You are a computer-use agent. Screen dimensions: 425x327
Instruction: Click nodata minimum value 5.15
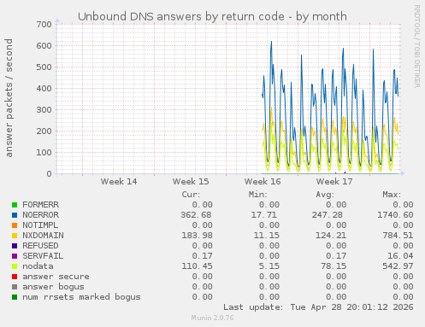pyautogui.click(x=269, y=266)
